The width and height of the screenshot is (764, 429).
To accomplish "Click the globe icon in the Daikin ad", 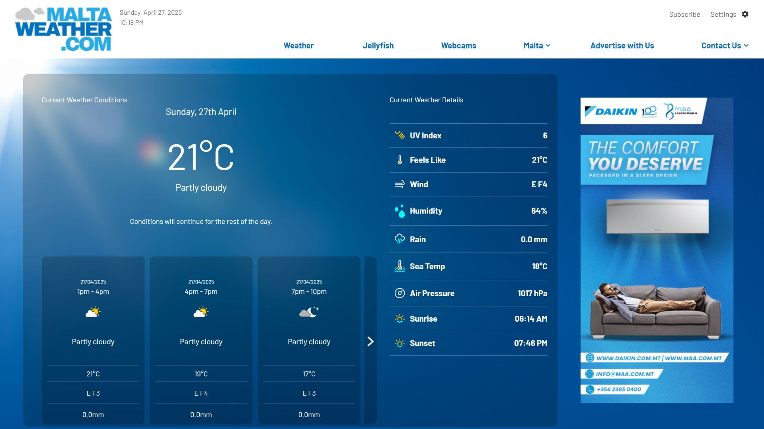I will coord(590,357).
